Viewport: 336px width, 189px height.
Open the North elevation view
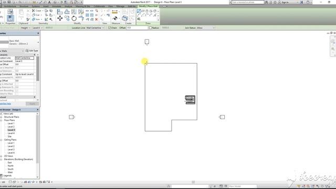10,166
